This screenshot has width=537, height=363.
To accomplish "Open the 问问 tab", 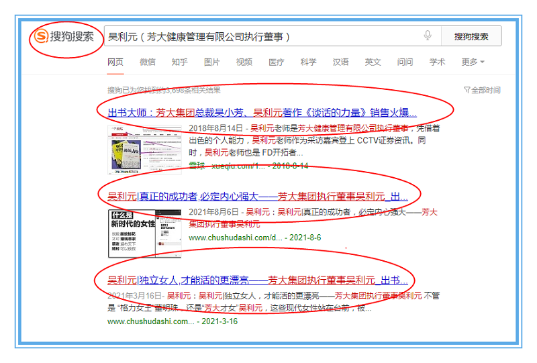I will tap(405, 62).
